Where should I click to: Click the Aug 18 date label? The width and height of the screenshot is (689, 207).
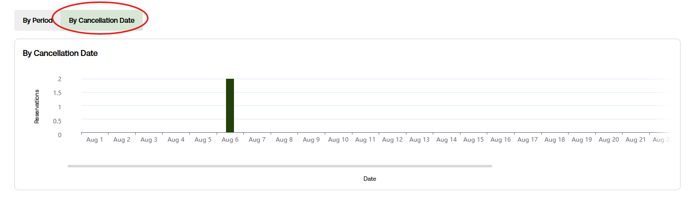point(555,140)
